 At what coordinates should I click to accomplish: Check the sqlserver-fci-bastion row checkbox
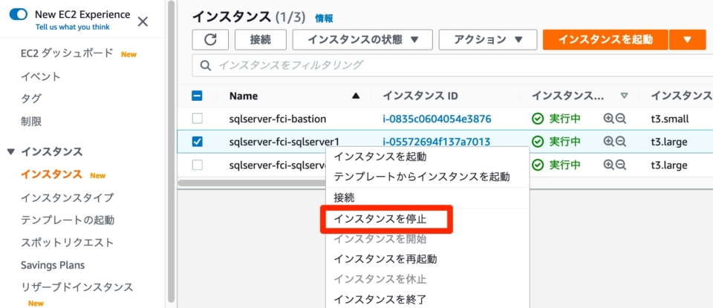click(x=198, y=119)
